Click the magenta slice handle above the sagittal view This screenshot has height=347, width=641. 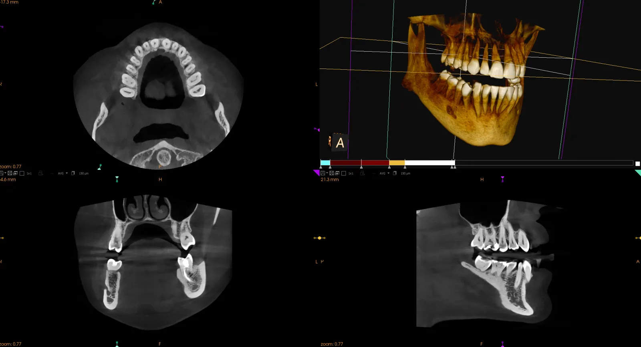pyautogui.click(x=502, y=179)
